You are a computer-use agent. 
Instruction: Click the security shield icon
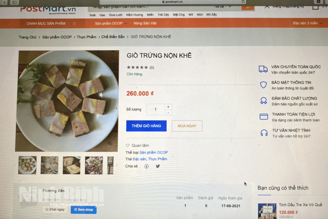[x=263, y=85]
